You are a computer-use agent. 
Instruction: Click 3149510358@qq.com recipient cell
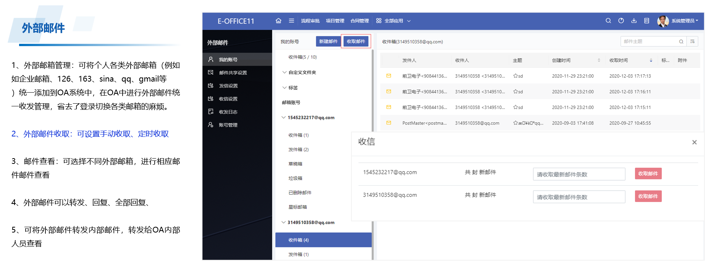click(477, 123)
